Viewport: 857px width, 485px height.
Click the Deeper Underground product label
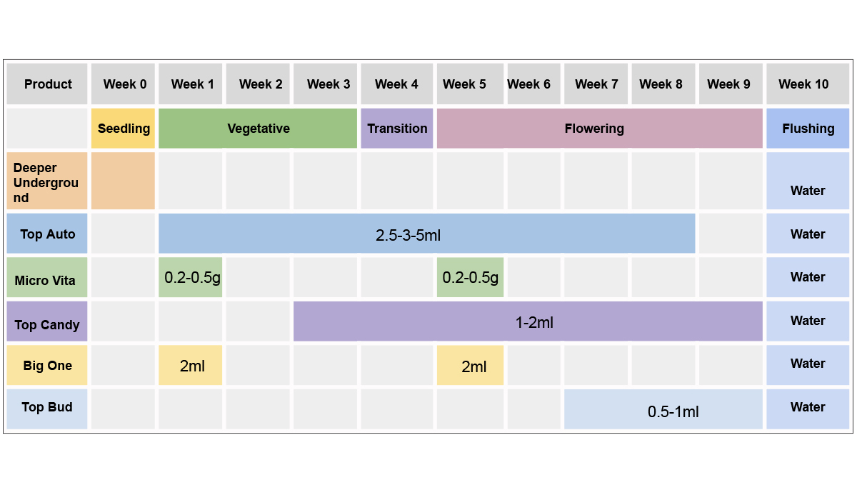(x=47, y=181)
